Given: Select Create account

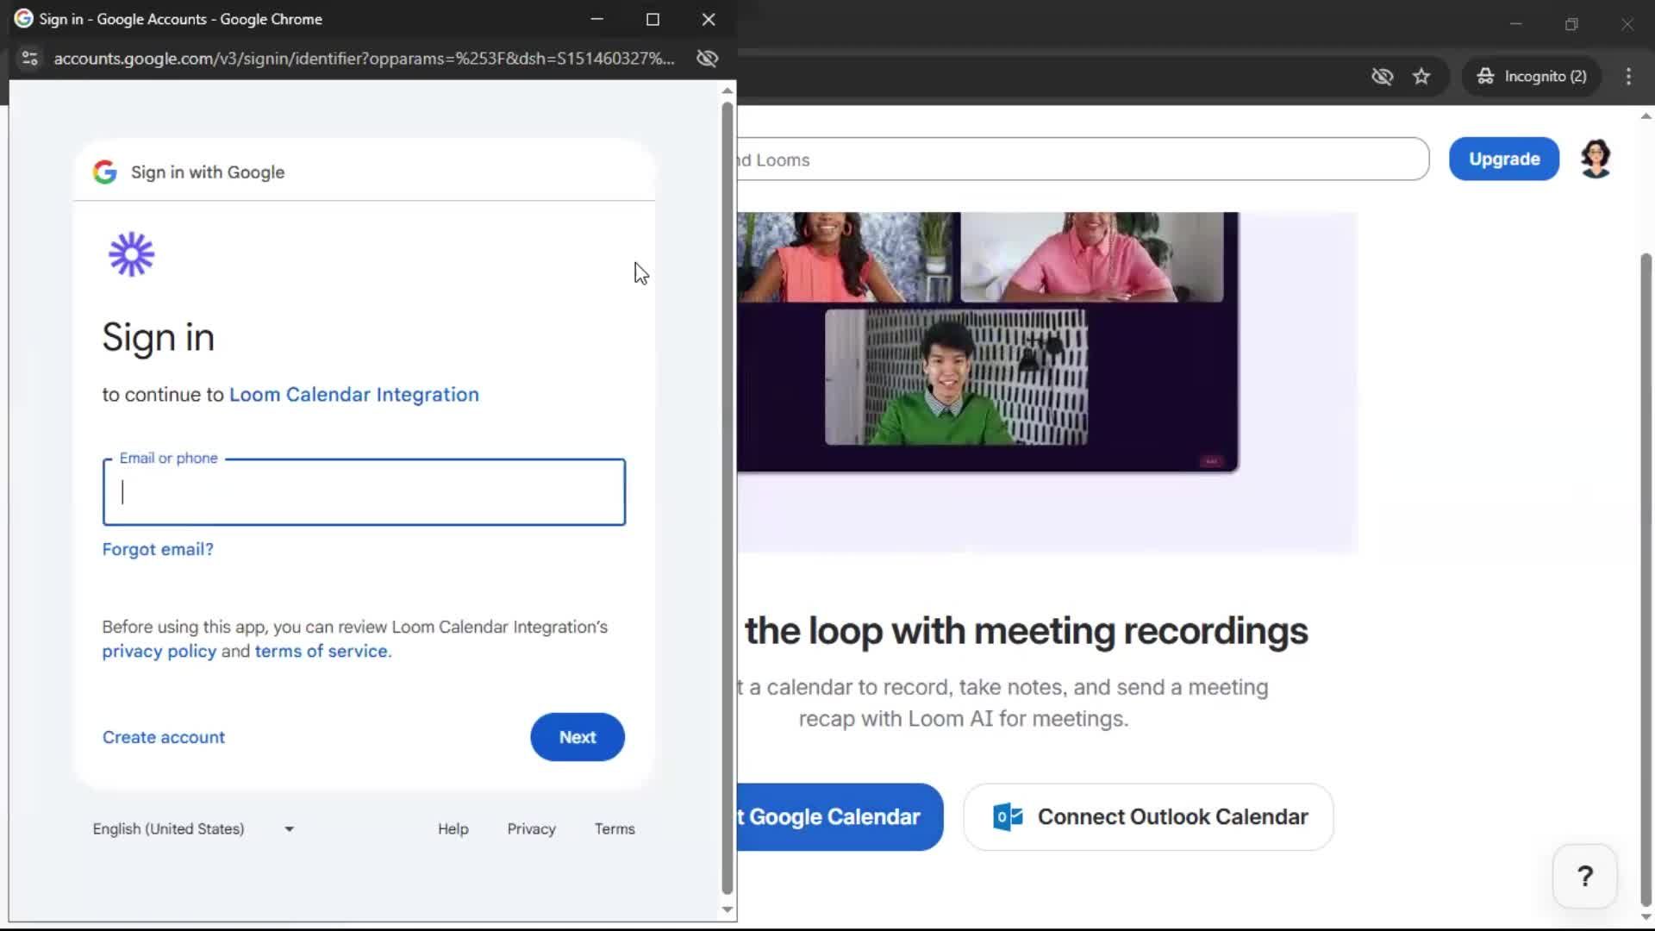Looking at the screenshot, I should 163,737.
